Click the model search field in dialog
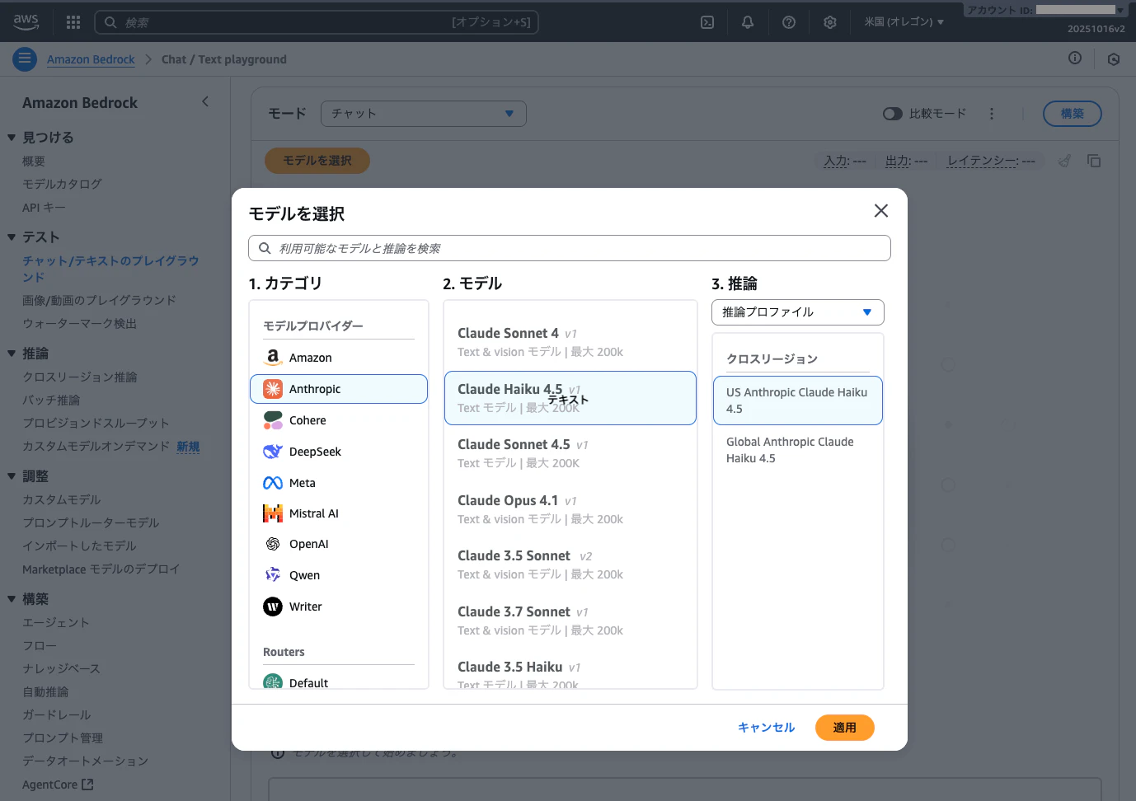Viewport: 1136px width, 801px height. coord(570,248)
